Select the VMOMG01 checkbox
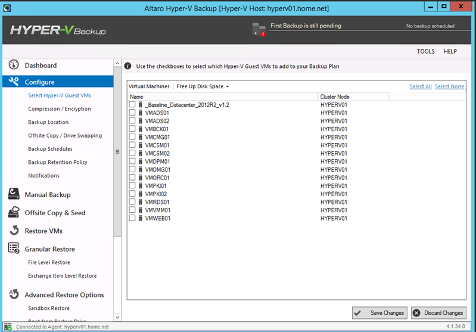Screen dimensions: 476x332 132,169
